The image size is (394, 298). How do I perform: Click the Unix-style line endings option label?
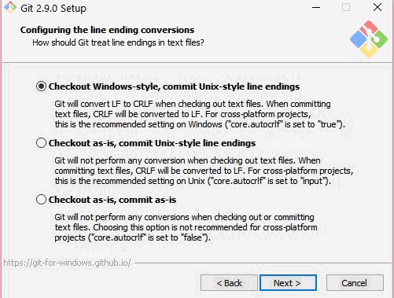coord(152,143)
